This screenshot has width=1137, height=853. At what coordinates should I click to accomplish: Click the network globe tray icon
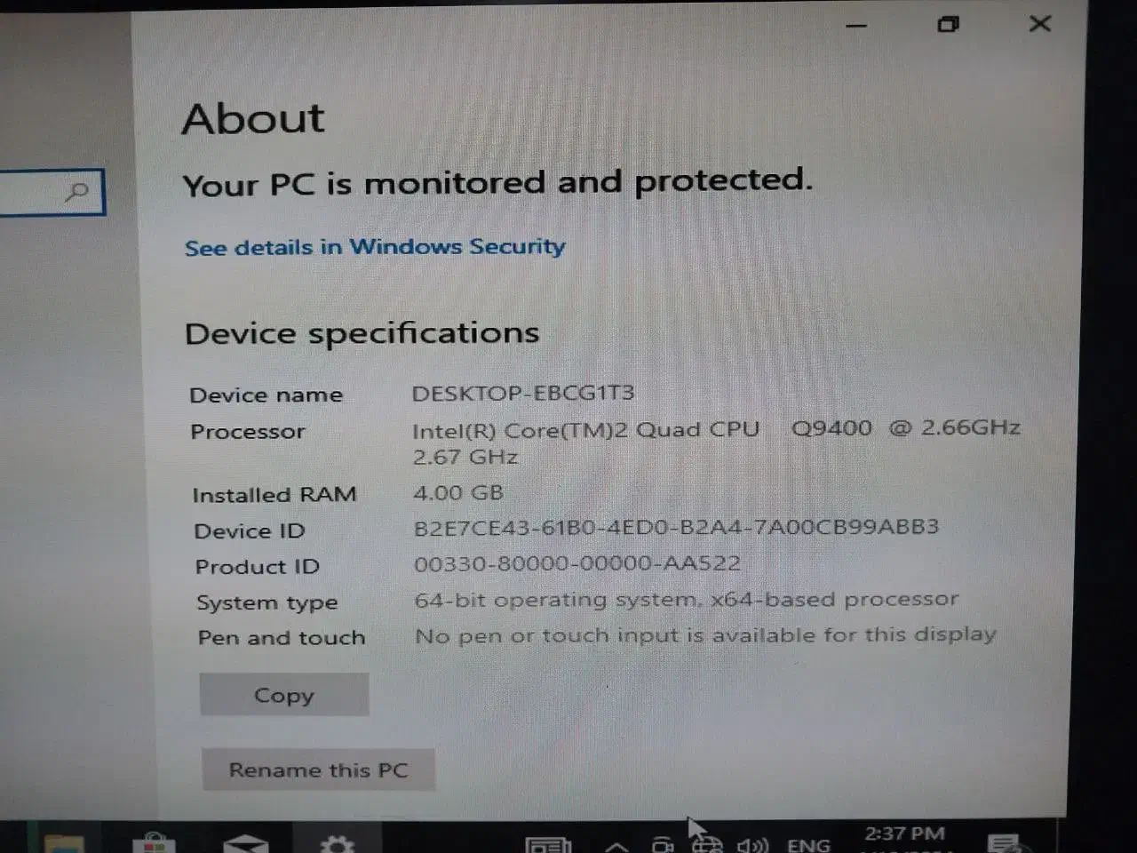[707, 845]
